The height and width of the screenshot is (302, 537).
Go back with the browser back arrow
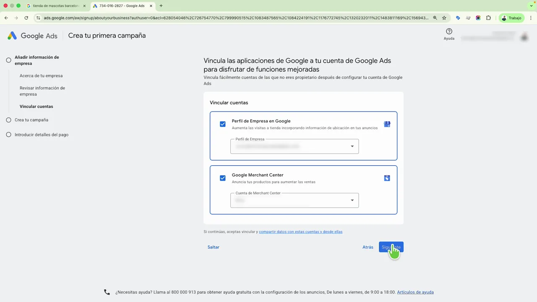pos(6,18)
